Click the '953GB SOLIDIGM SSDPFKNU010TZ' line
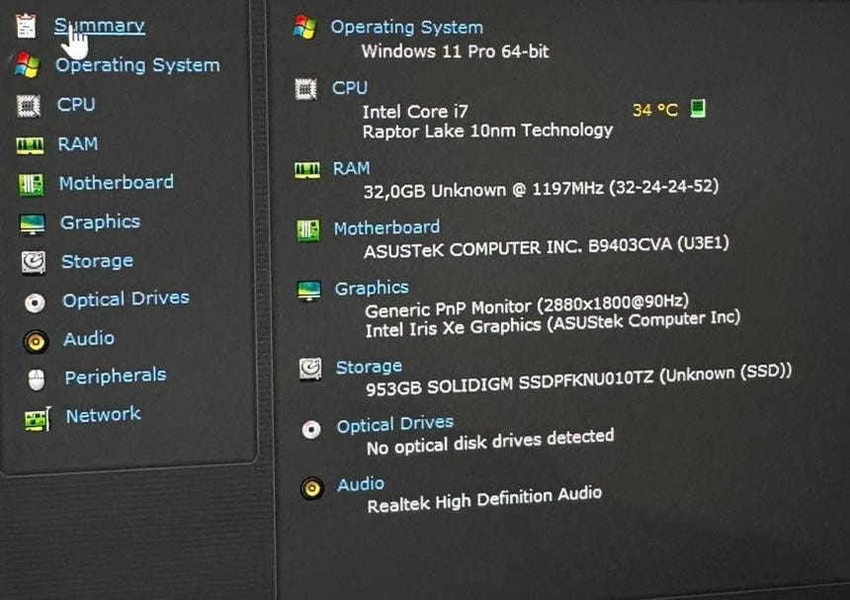850x600 pixels. click(x=578, y=380)
